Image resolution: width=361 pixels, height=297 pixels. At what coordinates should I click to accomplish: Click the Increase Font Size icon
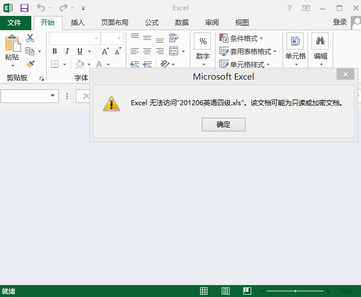tap(105, 51)
